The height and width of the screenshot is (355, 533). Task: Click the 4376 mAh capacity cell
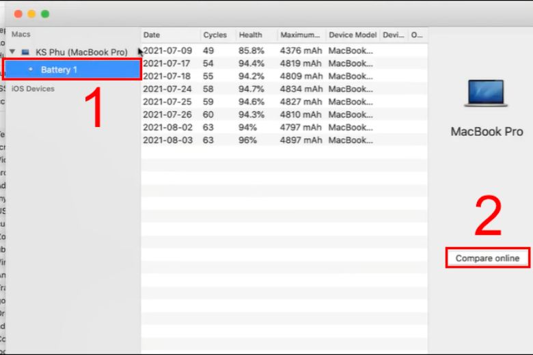click(x=301, y=51)
